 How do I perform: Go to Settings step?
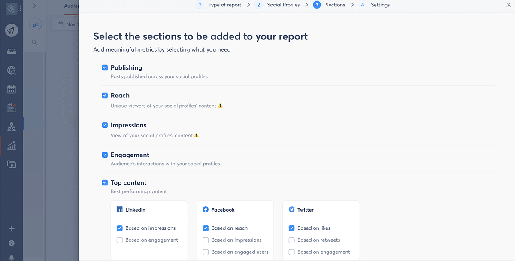[x=375, y=5]
